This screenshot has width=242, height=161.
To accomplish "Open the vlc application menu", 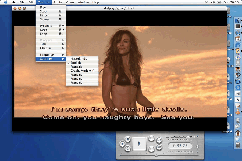I will tap(14, 2).
